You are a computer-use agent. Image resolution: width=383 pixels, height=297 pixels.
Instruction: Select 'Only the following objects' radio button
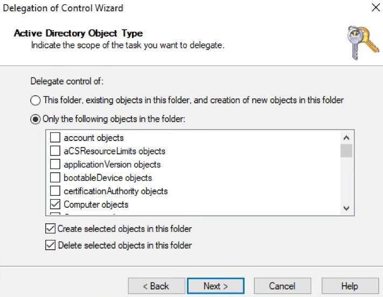pos(36,119)
